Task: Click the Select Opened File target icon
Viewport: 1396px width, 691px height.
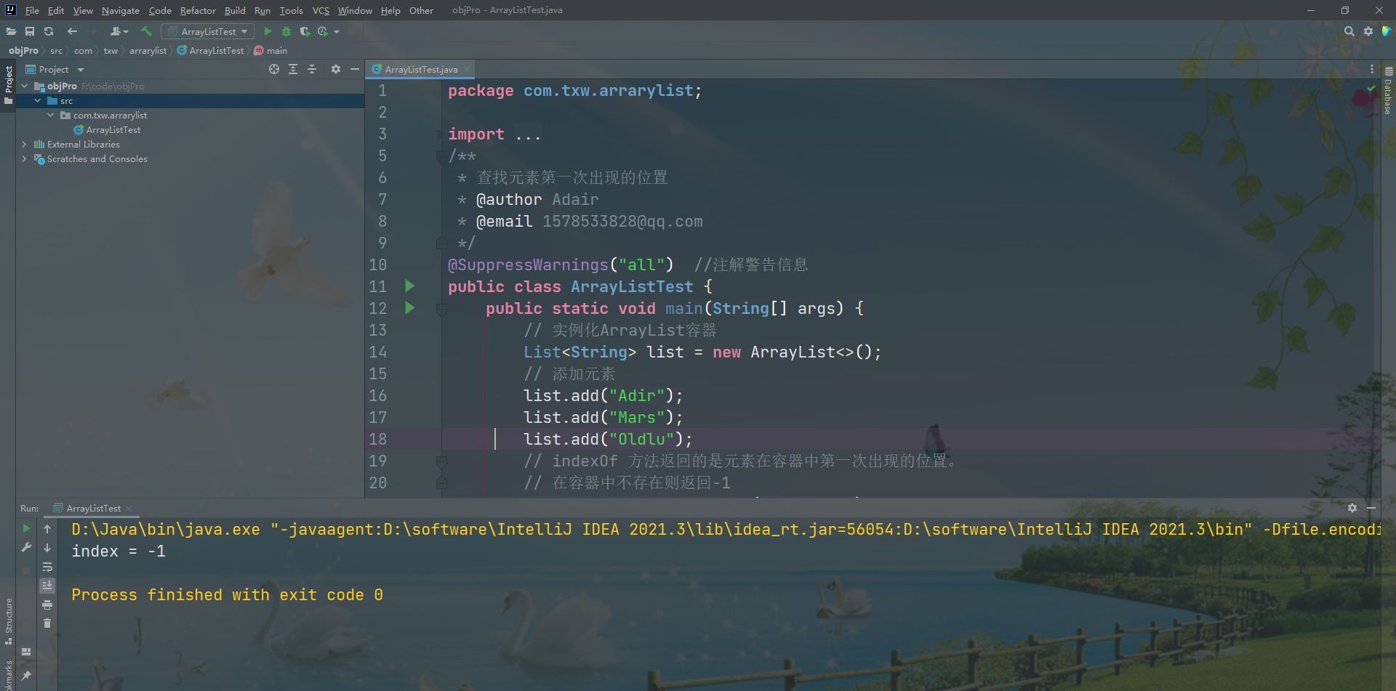Action: [x=274, y=69]
